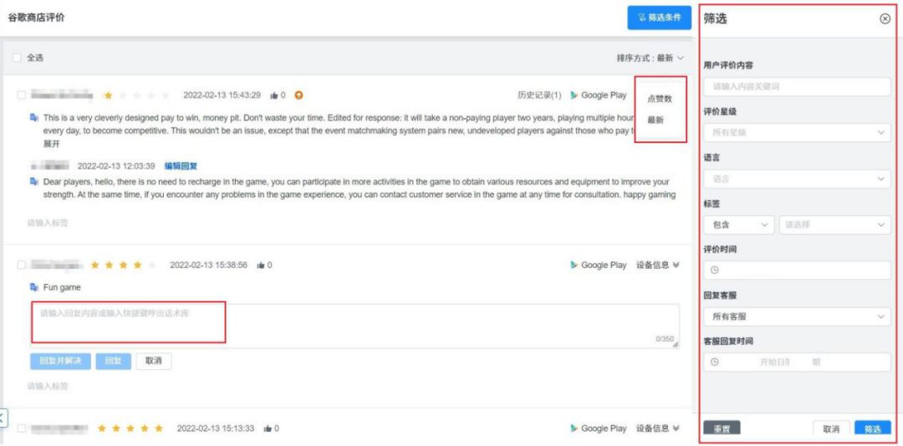Viewport: 903px width, 446px height.
Task: Click the 用户评价内容 keyword field
Action: [x=797, y=86]
